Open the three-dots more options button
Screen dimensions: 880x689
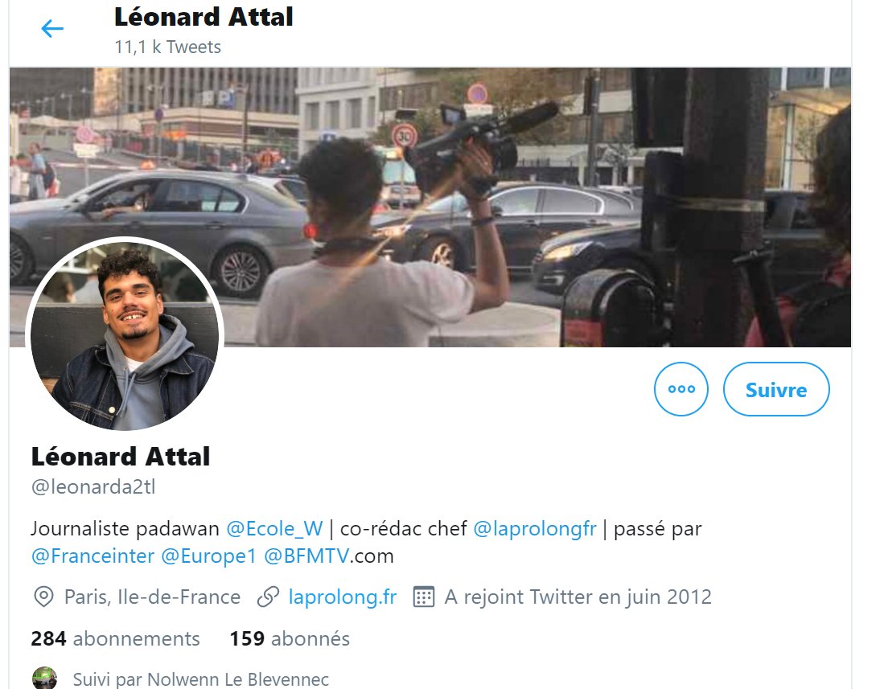click(x=681, y=389)
